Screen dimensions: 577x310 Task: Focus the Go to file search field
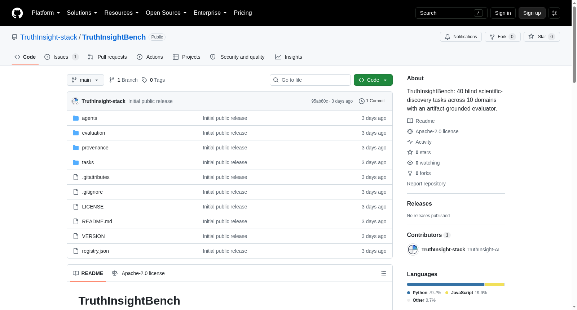pos(310,80)
